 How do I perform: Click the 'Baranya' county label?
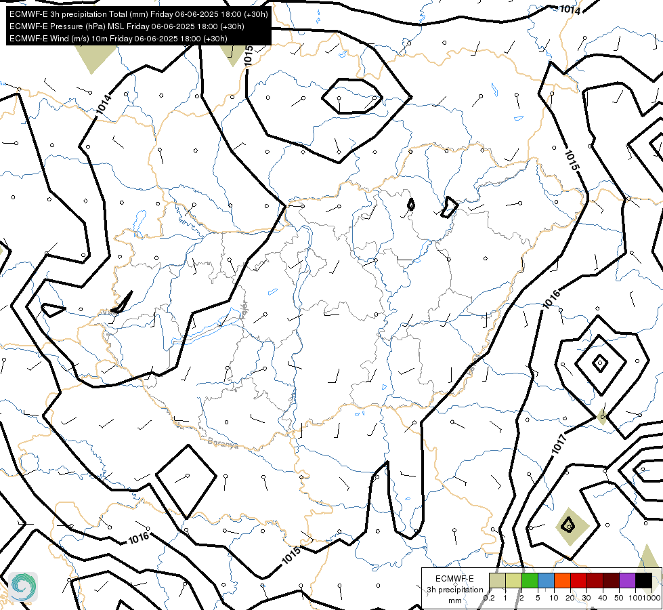(x=223, y=443)
